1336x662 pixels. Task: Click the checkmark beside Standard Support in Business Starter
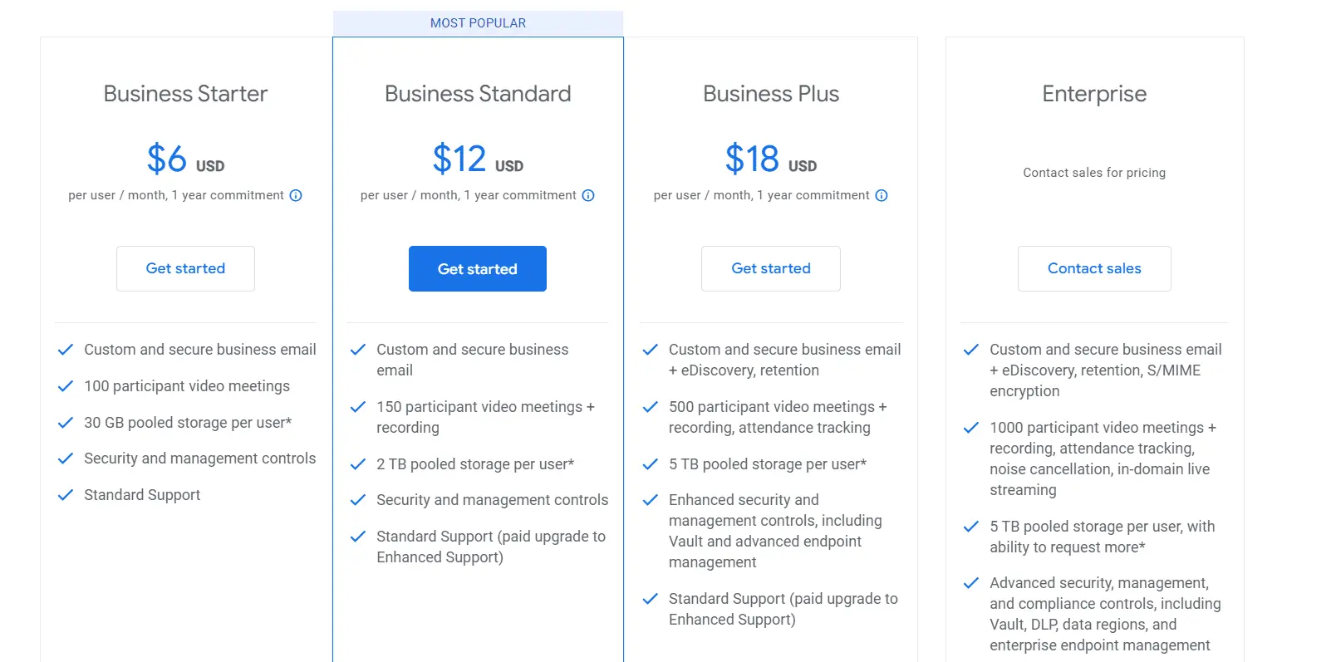[x=66, y=494]
